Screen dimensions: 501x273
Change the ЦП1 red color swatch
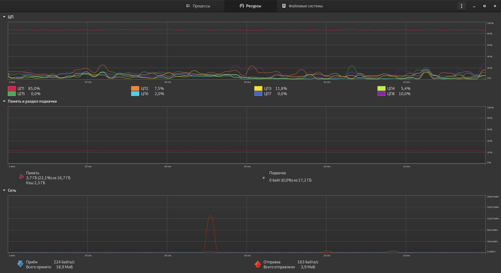(x=12, y=89)
